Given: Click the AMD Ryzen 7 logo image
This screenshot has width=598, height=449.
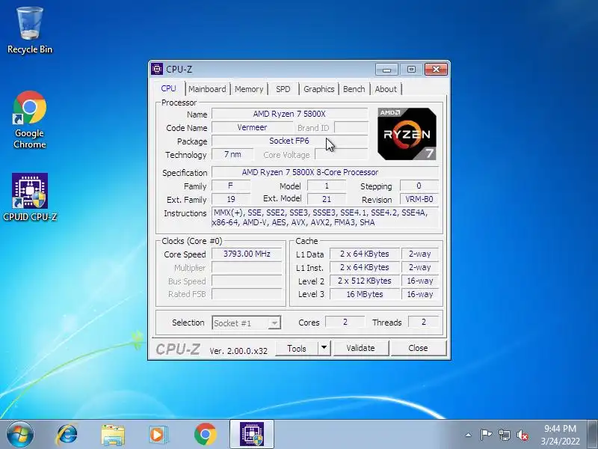Looking at the screenshot, I should click(407, 134).
